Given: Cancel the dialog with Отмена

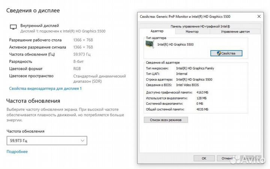Looking at the screenshot, I should coord(227,159).
